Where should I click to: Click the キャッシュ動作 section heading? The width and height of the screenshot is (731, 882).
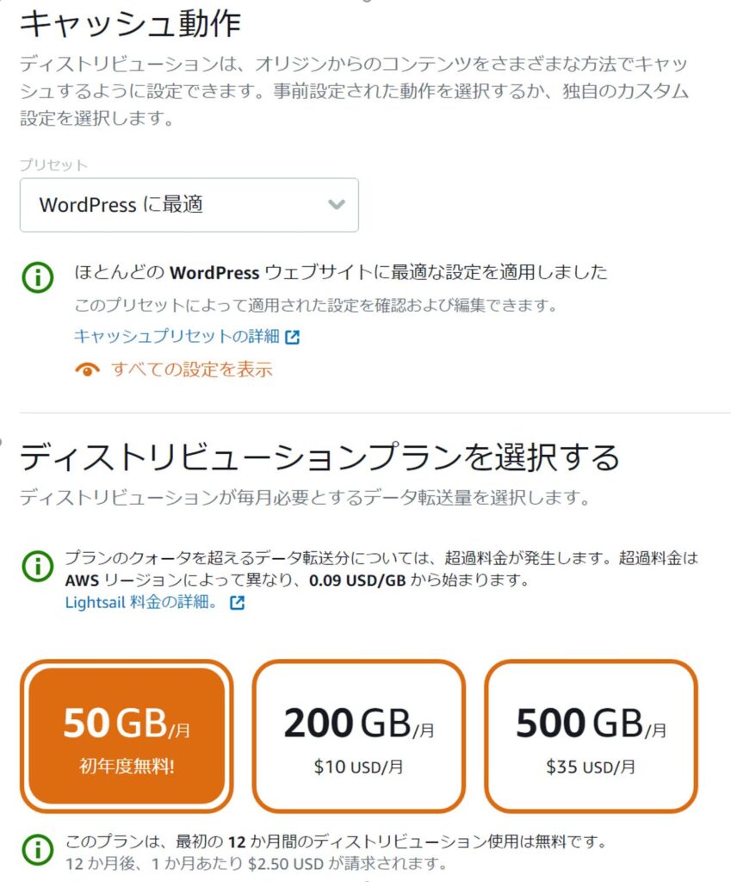coord(130,25)
